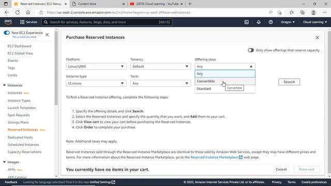This screenshot has height=186, width=331.
Task: Launch the CloudShell icon
Action: [x=246, y=22]
